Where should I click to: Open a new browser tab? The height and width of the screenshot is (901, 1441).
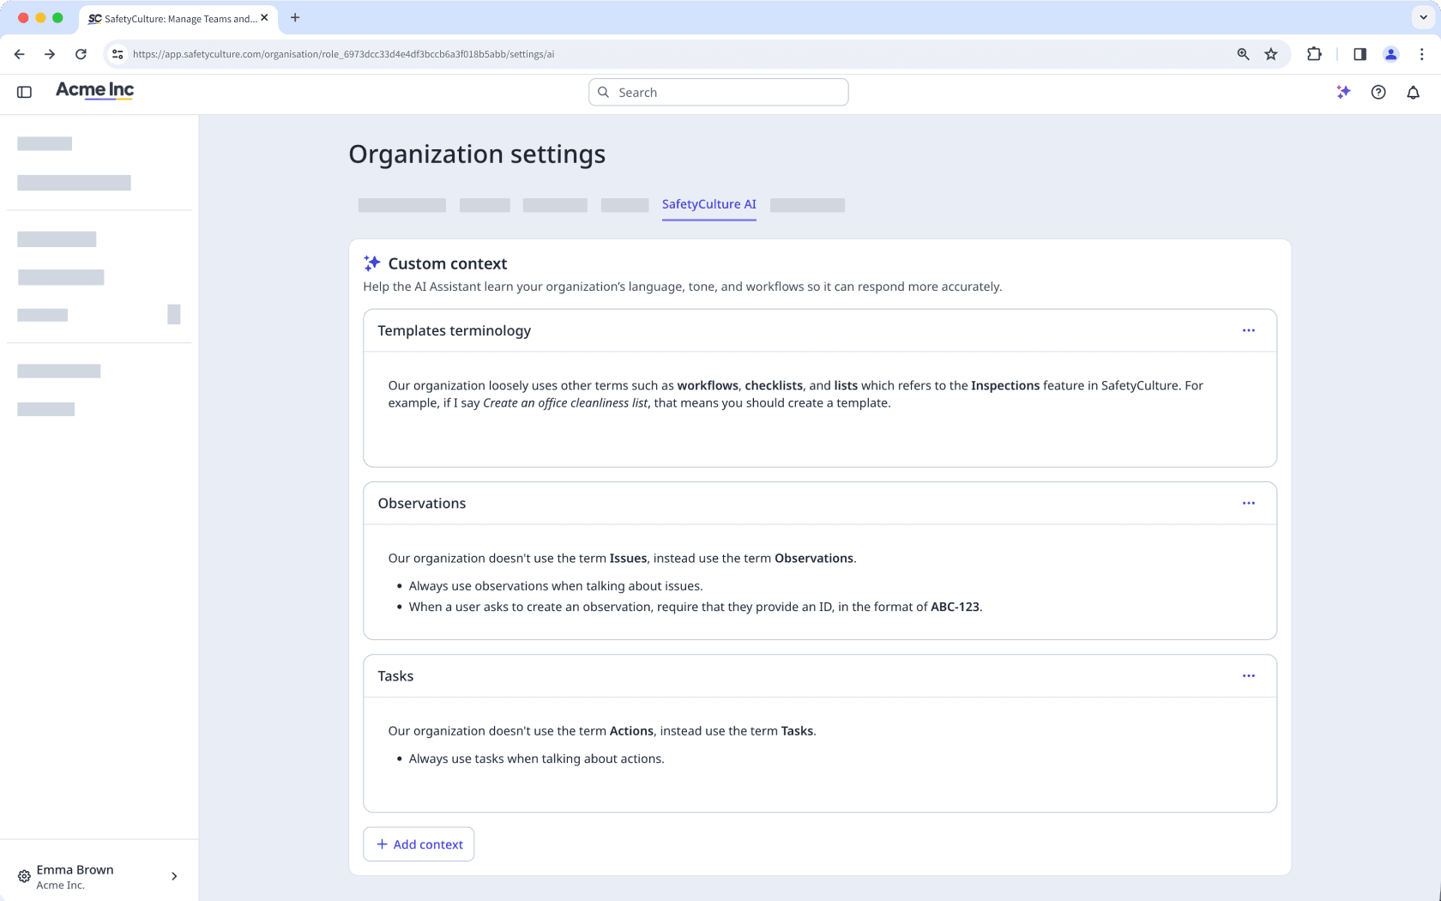pos(295,17)
